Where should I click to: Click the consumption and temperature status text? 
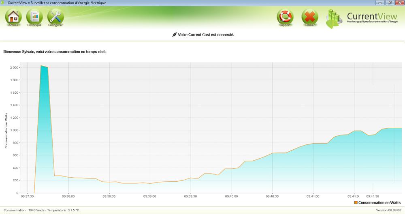(x=40, y=211)
